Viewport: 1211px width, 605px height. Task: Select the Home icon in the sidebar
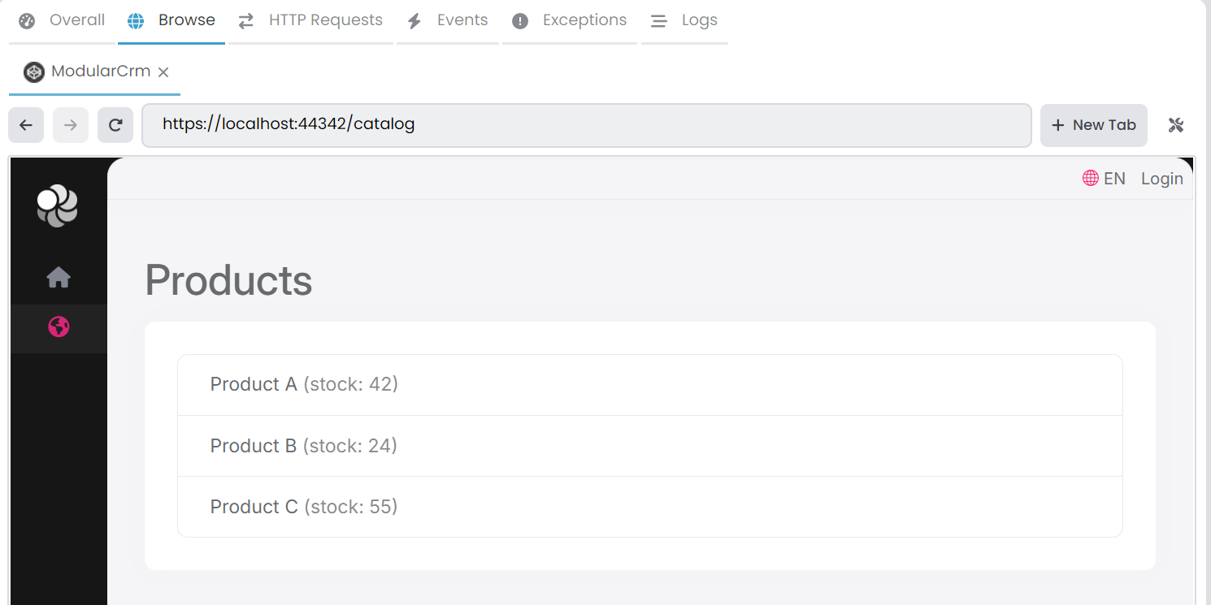click(58, 277)
